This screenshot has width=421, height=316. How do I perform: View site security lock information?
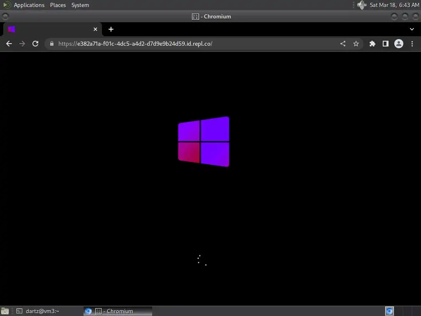[52, 44]
